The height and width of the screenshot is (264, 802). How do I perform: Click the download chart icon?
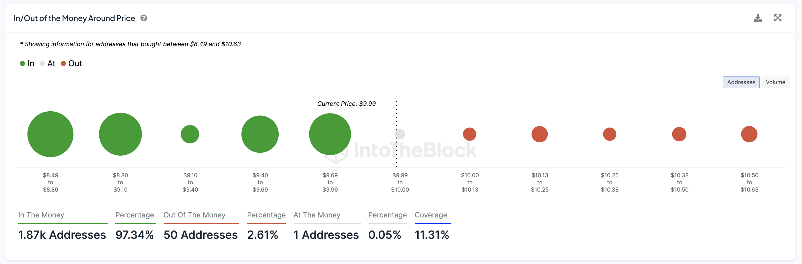[758, 18]
